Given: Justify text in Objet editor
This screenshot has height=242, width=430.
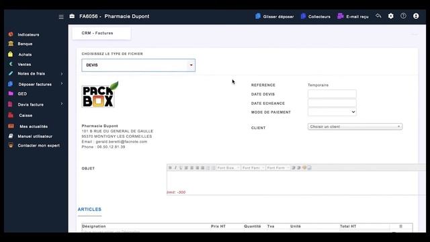Looking at the screenshot, I should click(x=202, y=168).
